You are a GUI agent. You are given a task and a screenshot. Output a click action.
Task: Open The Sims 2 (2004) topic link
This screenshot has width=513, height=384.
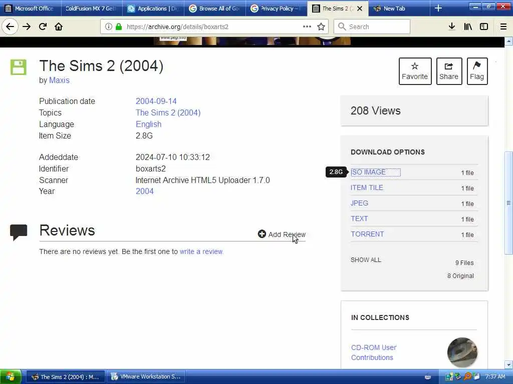tap(168, 112)
